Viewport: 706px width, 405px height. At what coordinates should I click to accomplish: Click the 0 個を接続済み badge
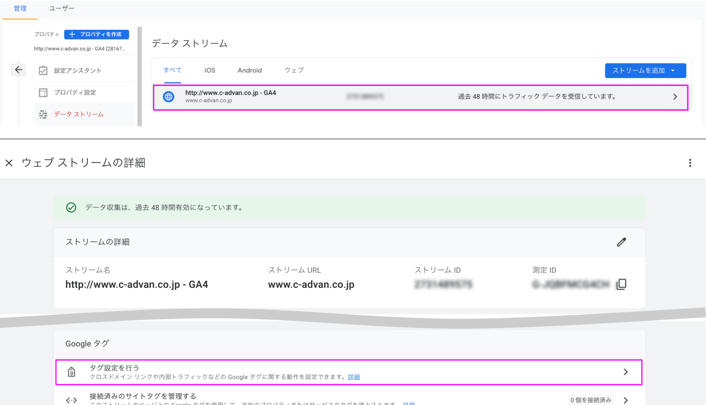pos(591,400)
